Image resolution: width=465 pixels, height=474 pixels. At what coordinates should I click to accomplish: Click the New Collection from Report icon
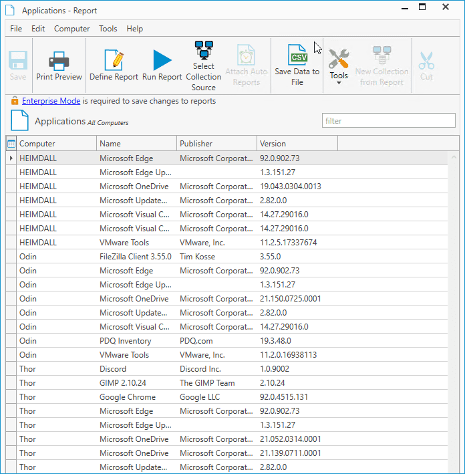coord(382,55)
